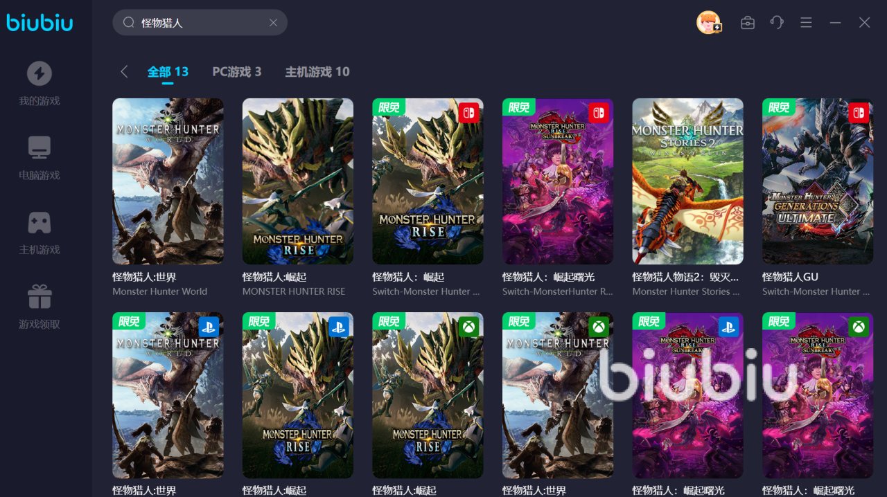Click the customer service headset icon
The image size is (887, 497).
pyautogui.click(x=777, y=23)
